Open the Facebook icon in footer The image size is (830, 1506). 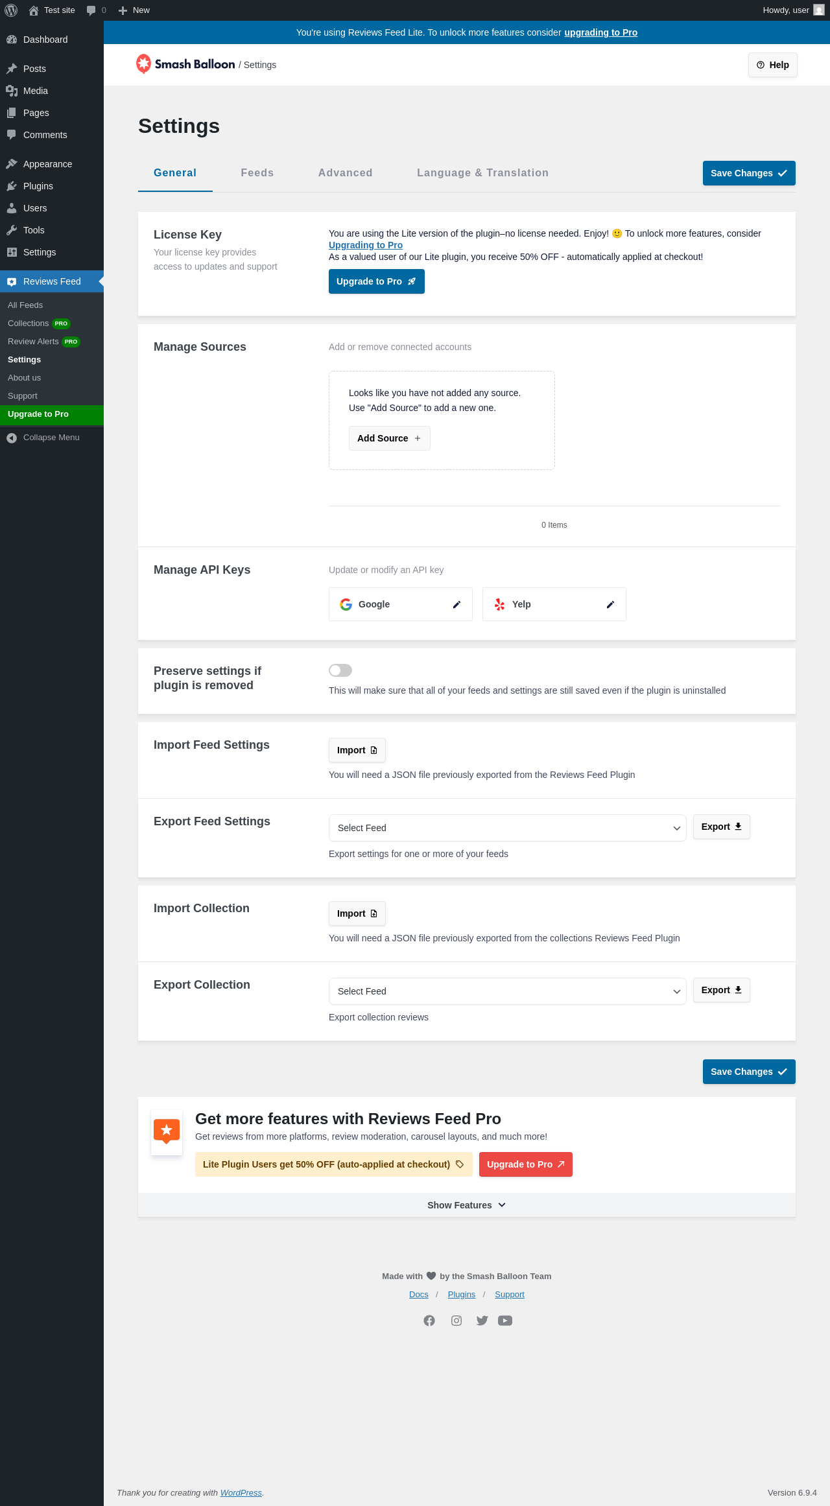429,1321
